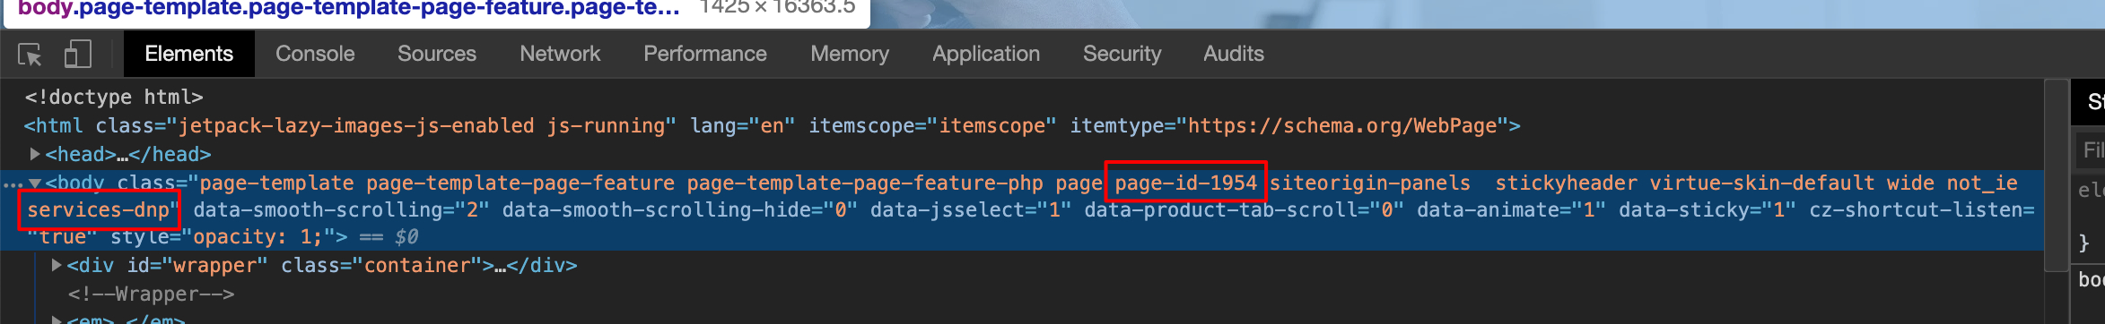Click the services-dnp class text
This screenshot has width=2105, height=324.
[98, 210]
